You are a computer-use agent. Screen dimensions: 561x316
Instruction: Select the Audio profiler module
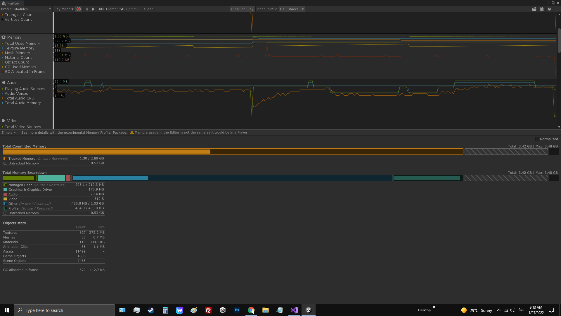point(12,83)
